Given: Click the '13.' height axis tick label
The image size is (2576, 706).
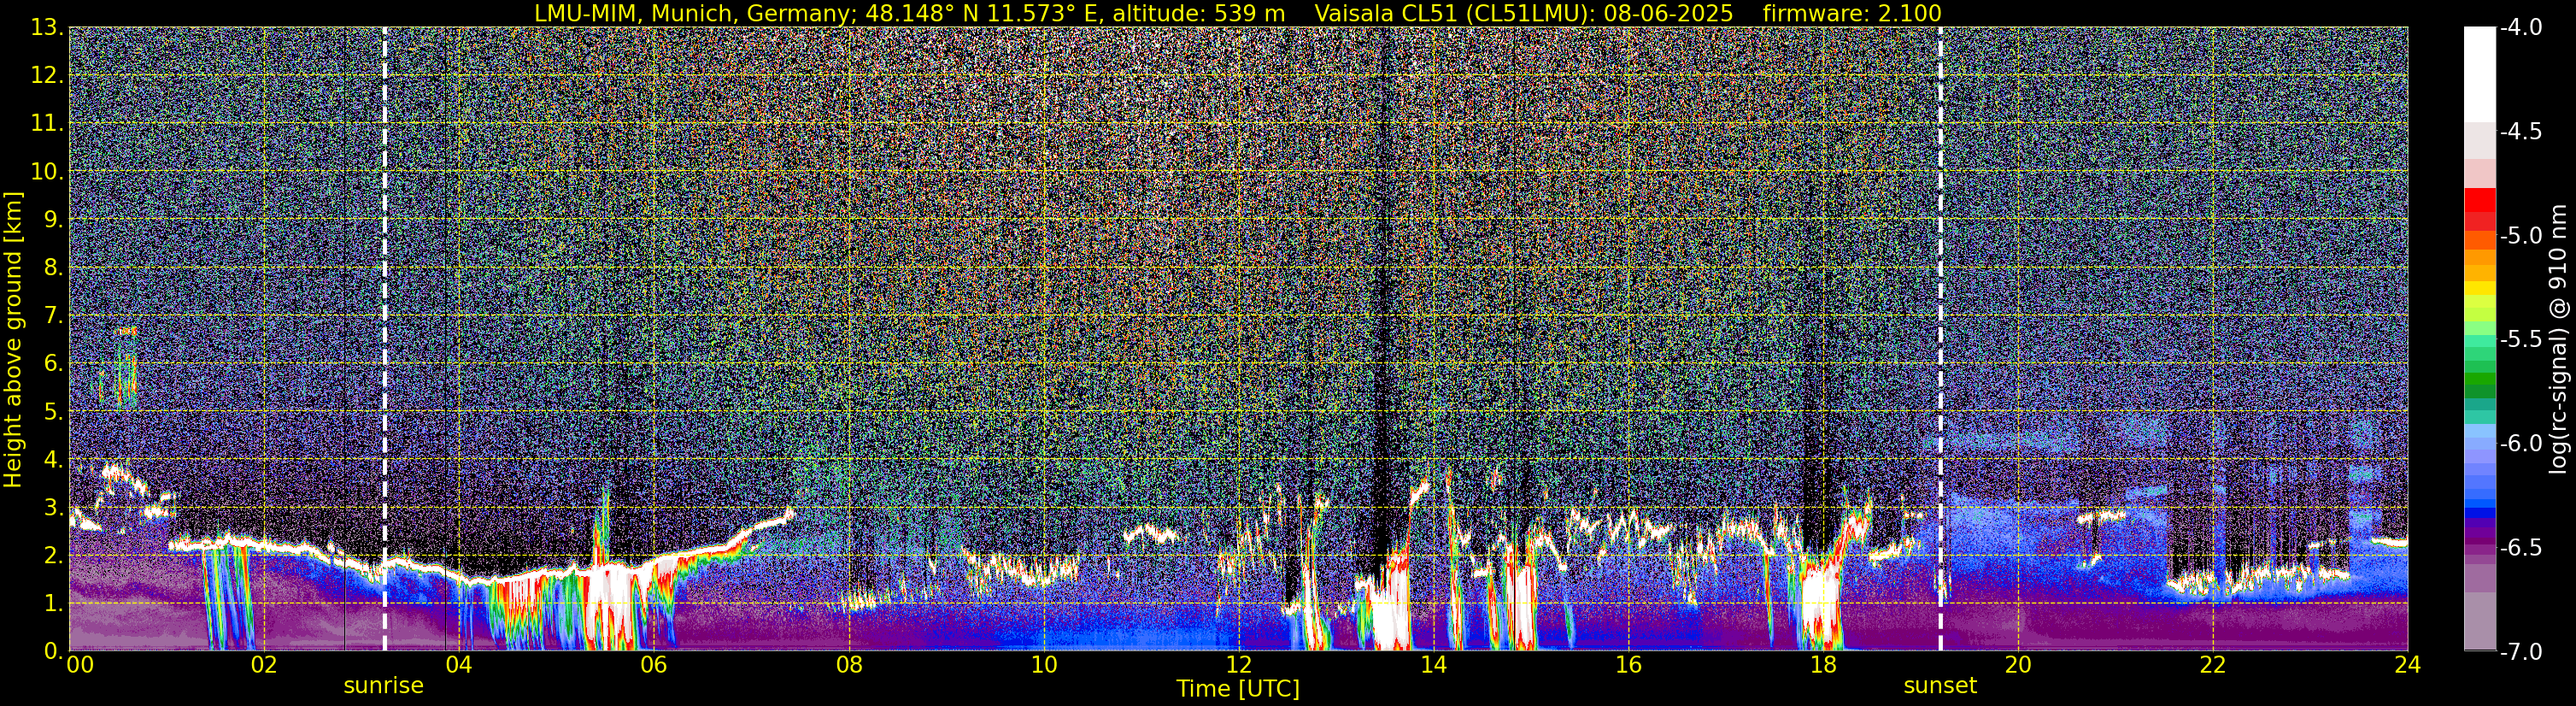Looking at the screenshot, I should [48, 28].
